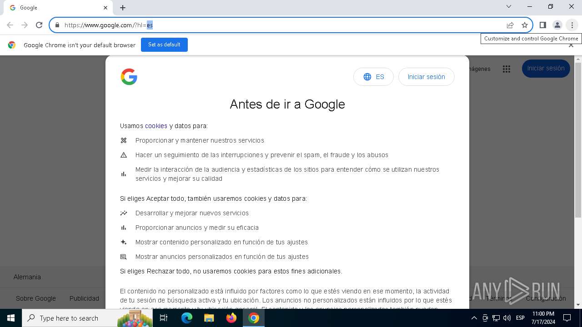This screenshot has height=327, width=582.
Task: Click the padlock site info icon
Action: (x=57, y=25)
